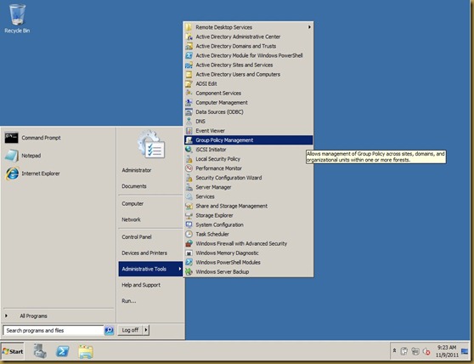Expand the Administrative Tools submenu arrow

click(179, 269)
